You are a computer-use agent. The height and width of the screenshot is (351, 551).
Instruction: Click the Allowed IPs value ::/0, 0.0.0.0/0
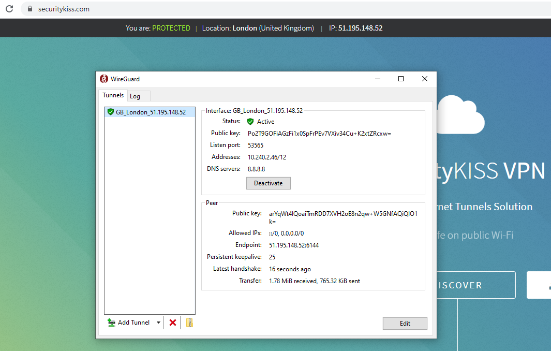(x=287, y=233)
